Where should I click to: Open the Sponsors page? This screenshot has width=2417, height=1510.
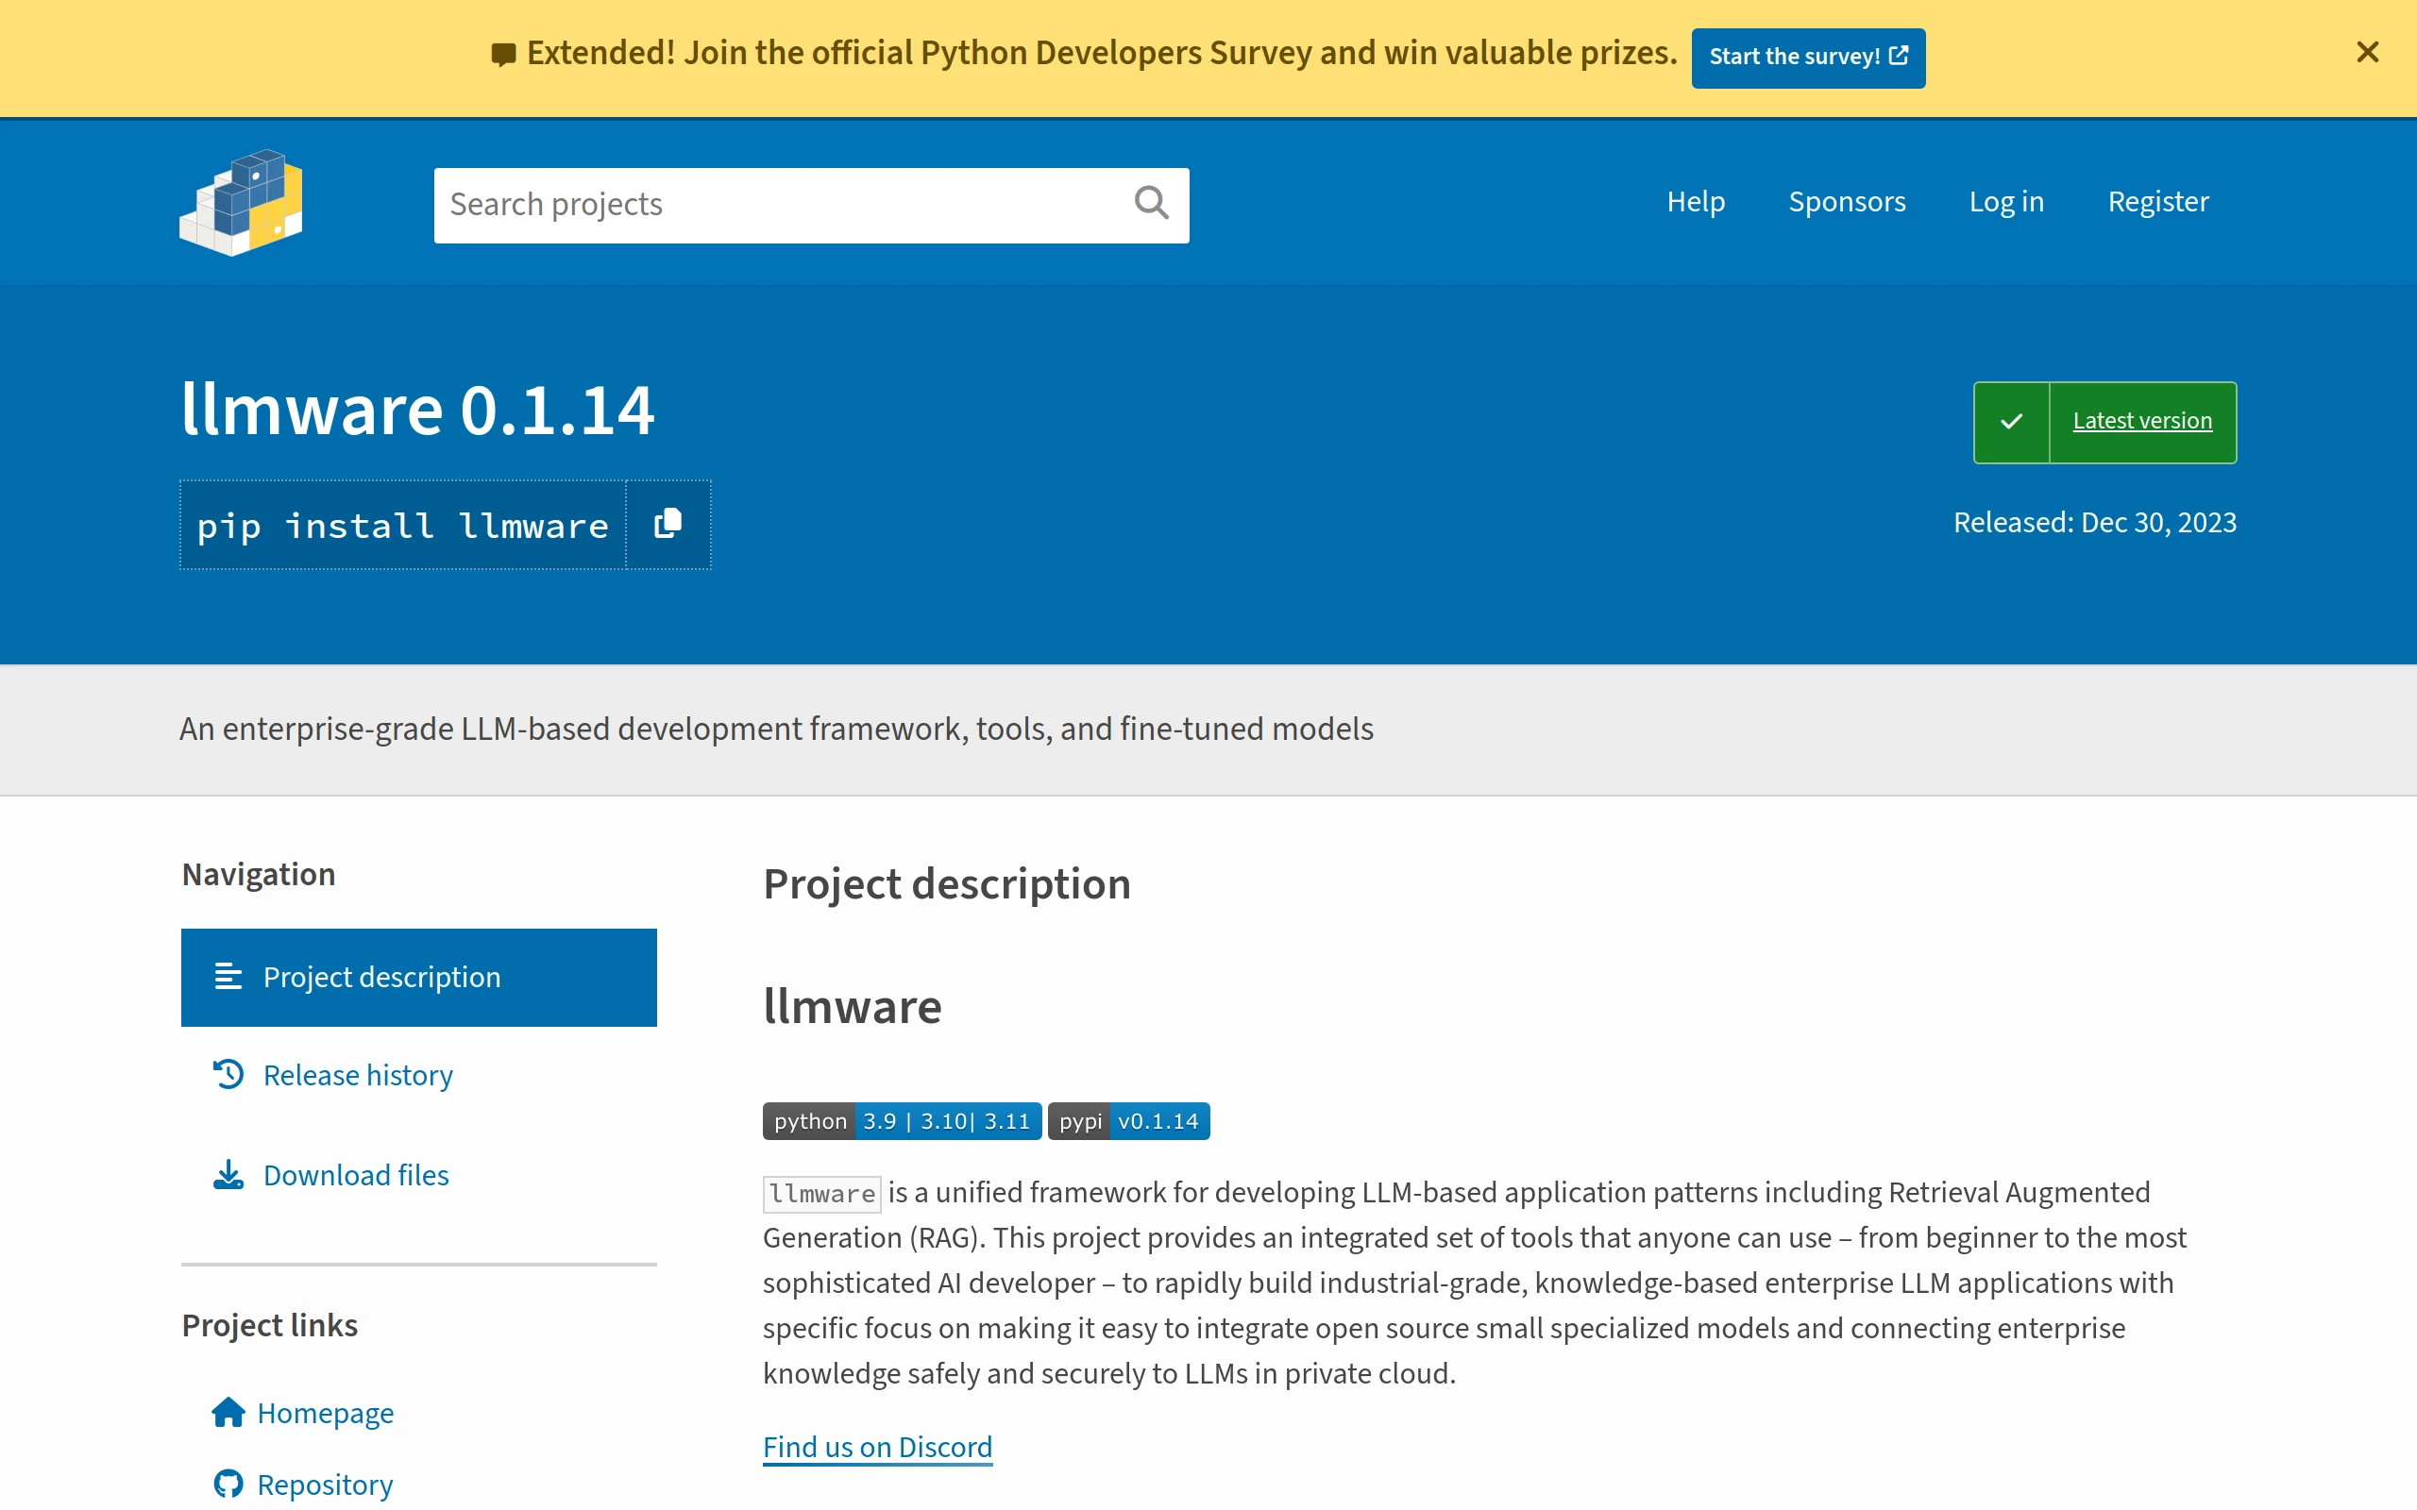tap(1846, 202)
